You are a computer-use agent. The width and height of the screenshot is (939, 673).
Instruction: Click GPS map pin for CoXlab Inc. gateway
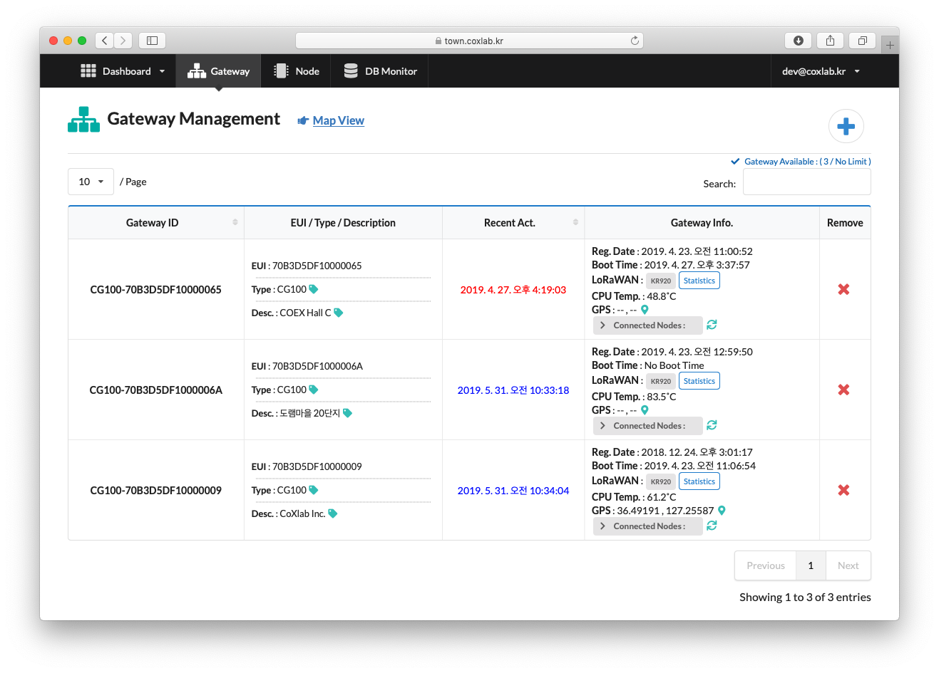(722, 511)
